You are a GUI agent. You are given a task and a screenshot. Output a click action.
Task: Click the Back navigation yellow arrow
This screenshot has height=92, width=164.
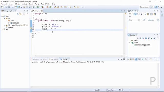pyautogui.click(x=78, y=7)
